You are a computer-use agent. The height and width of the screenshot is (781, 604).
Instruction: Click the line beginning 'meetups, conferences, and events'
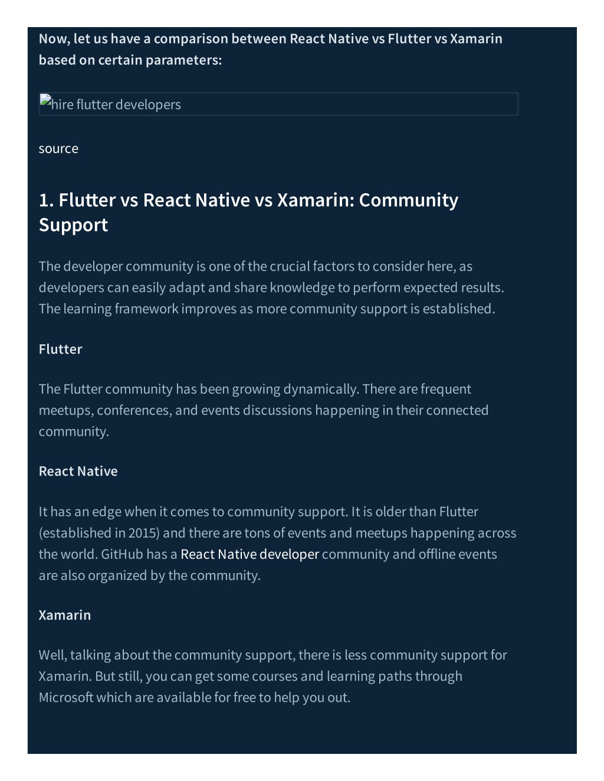tap(264, 410)
